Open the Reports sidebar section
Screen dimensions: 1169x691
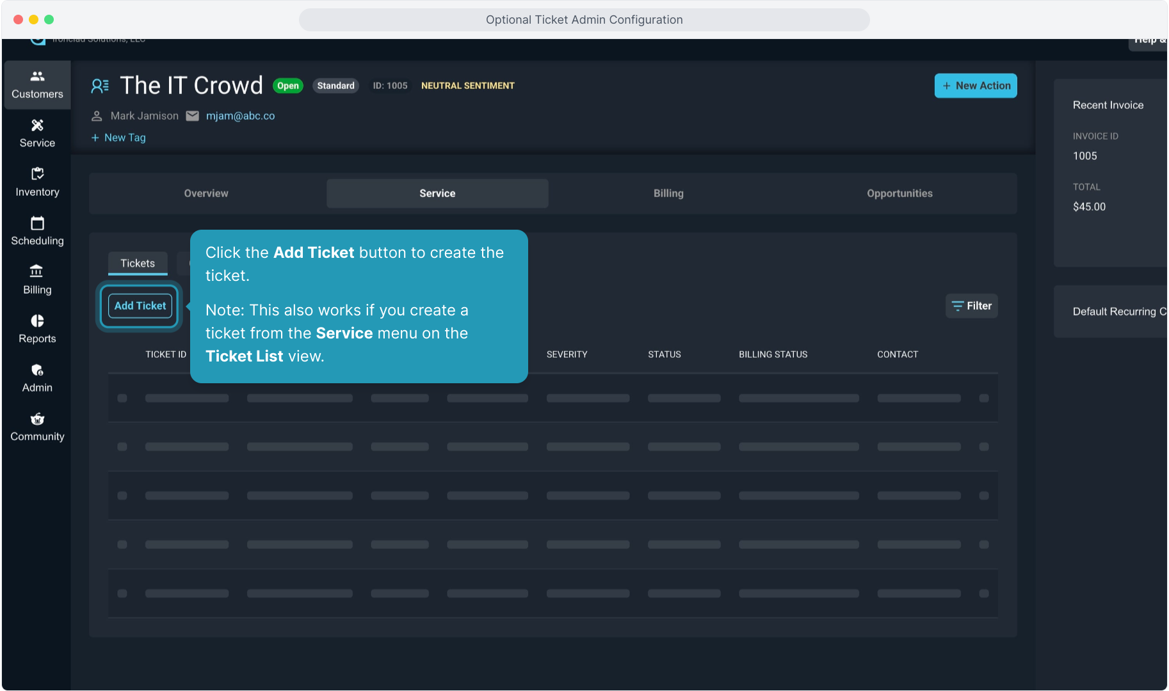pos(37,329)
